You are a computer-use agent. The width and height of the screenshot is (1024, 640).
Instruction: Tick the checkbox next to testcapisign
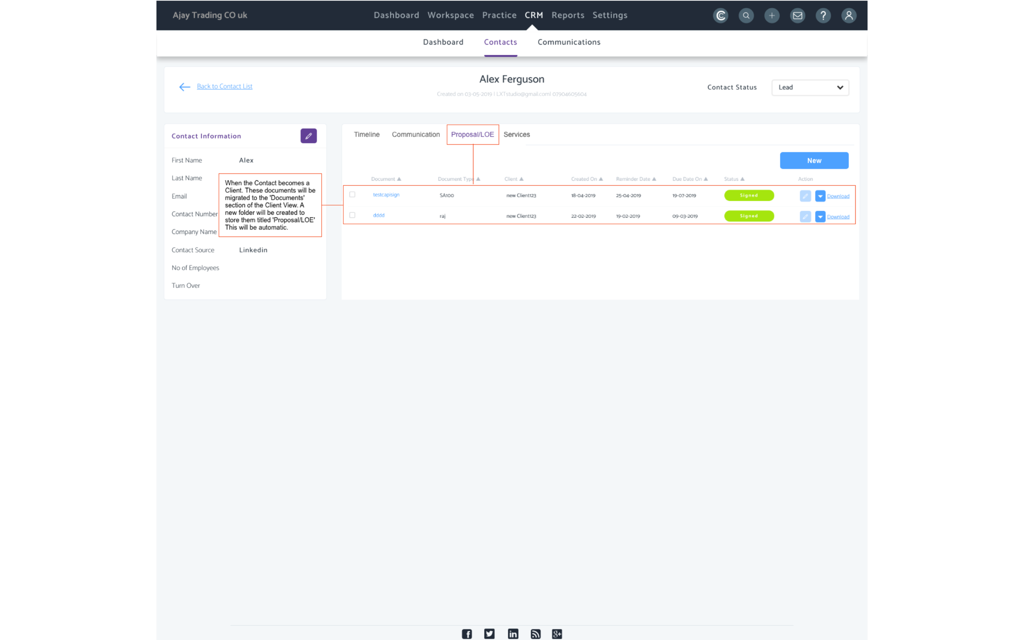[x=353, y=195]
